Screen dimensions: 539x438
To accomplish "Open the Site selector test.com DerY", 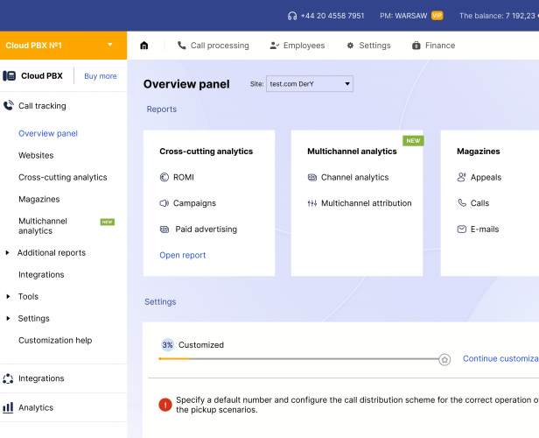I will [x=310, y=84].
